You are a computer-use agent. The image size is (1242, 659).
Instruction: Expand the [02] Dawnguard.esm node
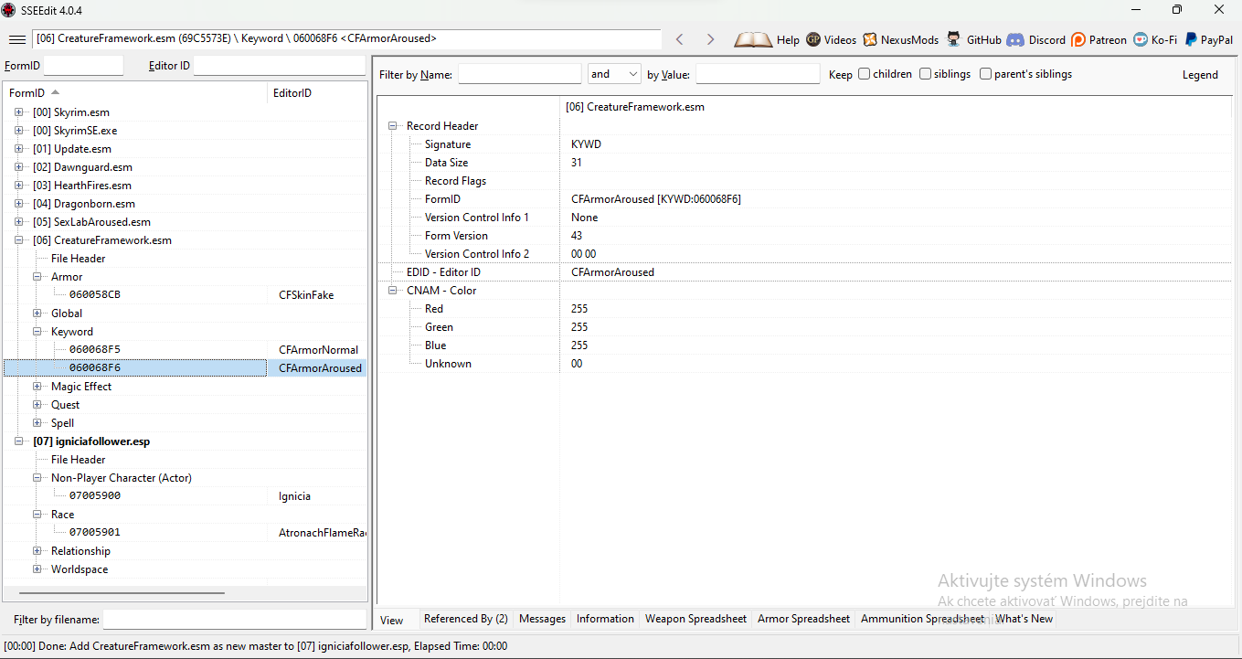18,167
